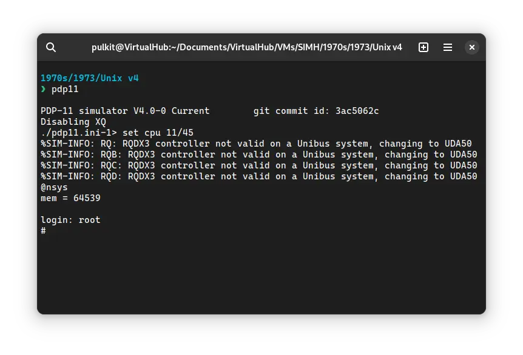Click the git commit id '3ac5062c'

pos(357,110)
